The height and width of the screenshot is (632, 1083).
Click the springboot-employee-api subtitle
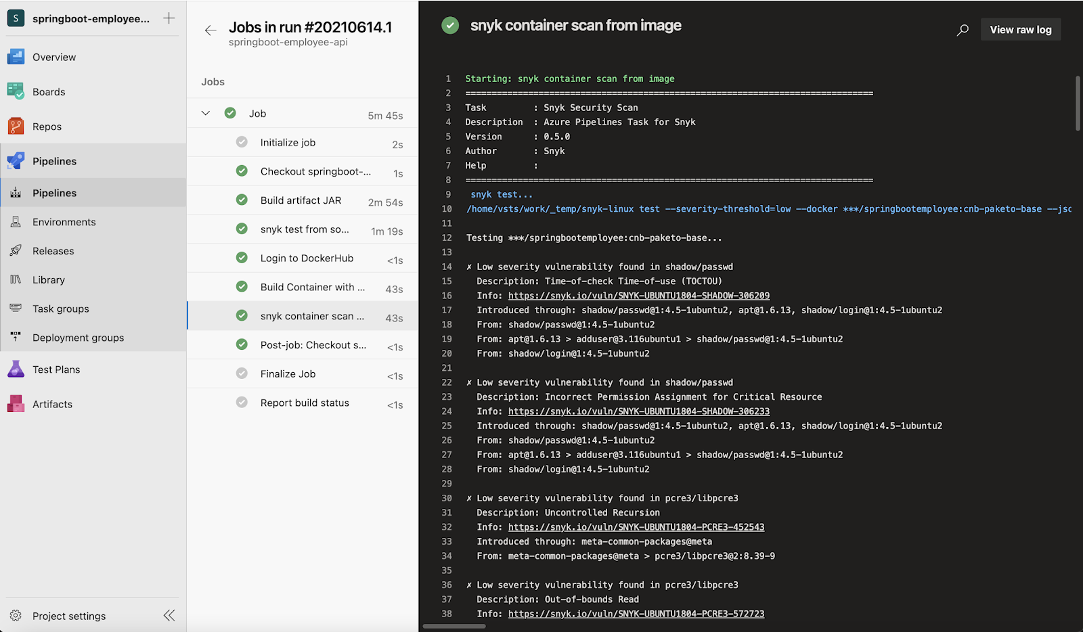[288, 42]
